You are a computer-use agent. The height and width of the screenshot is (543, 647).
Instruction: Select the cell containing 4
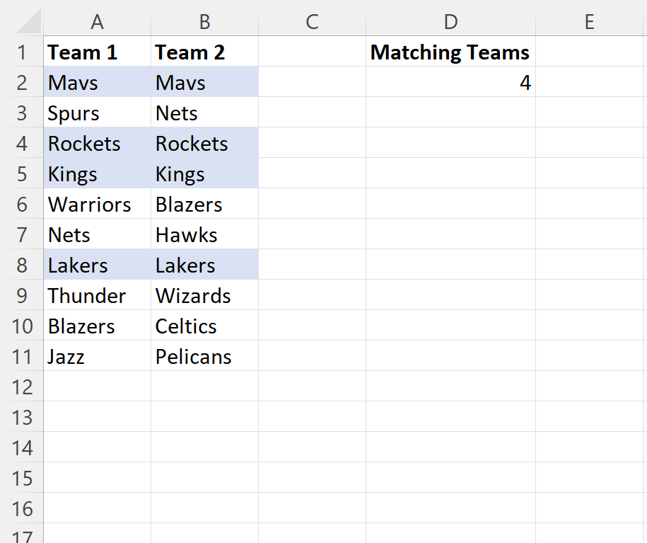tap(450, 82)
